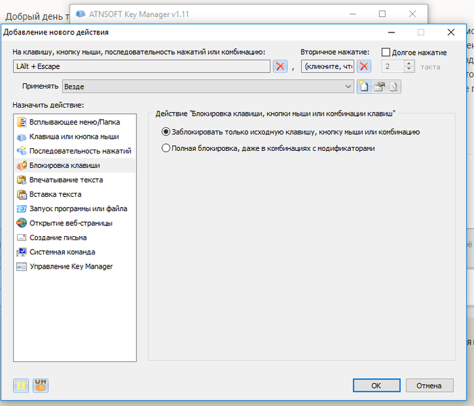Click the monitor icon of Системная команда
The height and width of the screenshot is (406, 474).
22,252
